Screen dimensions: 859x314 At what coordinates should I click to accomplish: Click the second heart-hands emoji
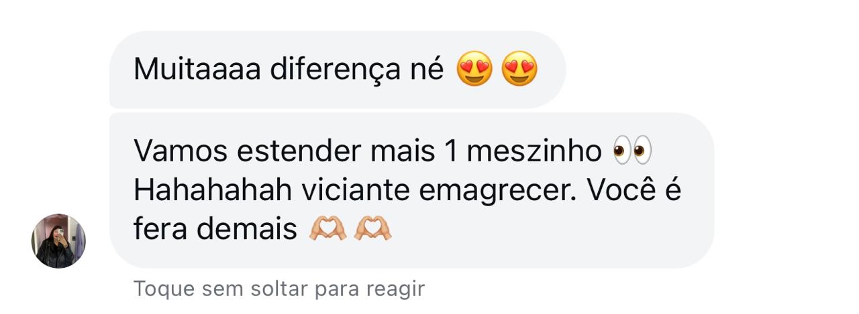point(372,229)
